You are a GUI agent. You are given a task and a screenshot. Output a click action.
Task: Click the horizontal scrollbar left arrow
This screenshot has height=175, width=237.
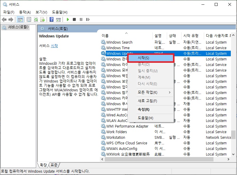102,159
